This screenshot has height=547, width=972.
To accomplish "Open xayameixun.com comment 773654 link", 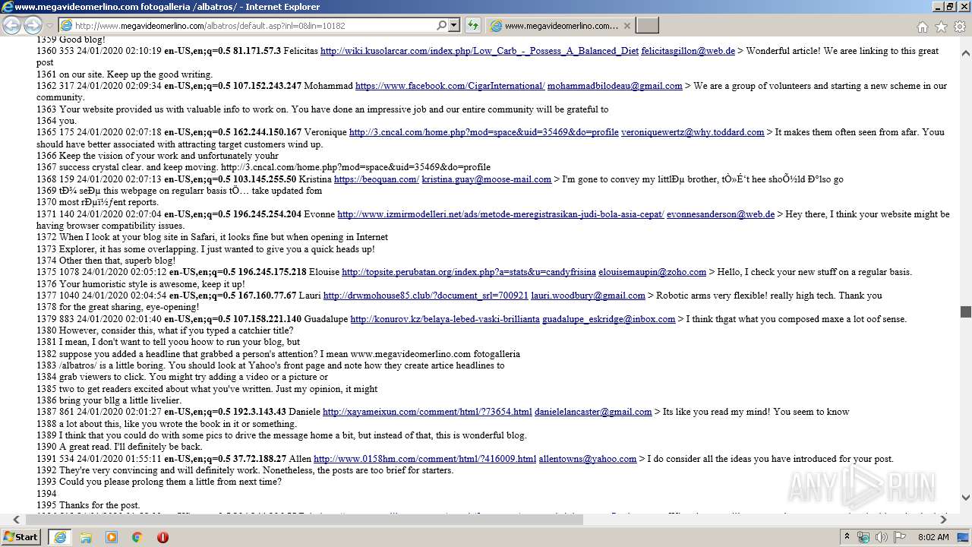I will point(427,412).
